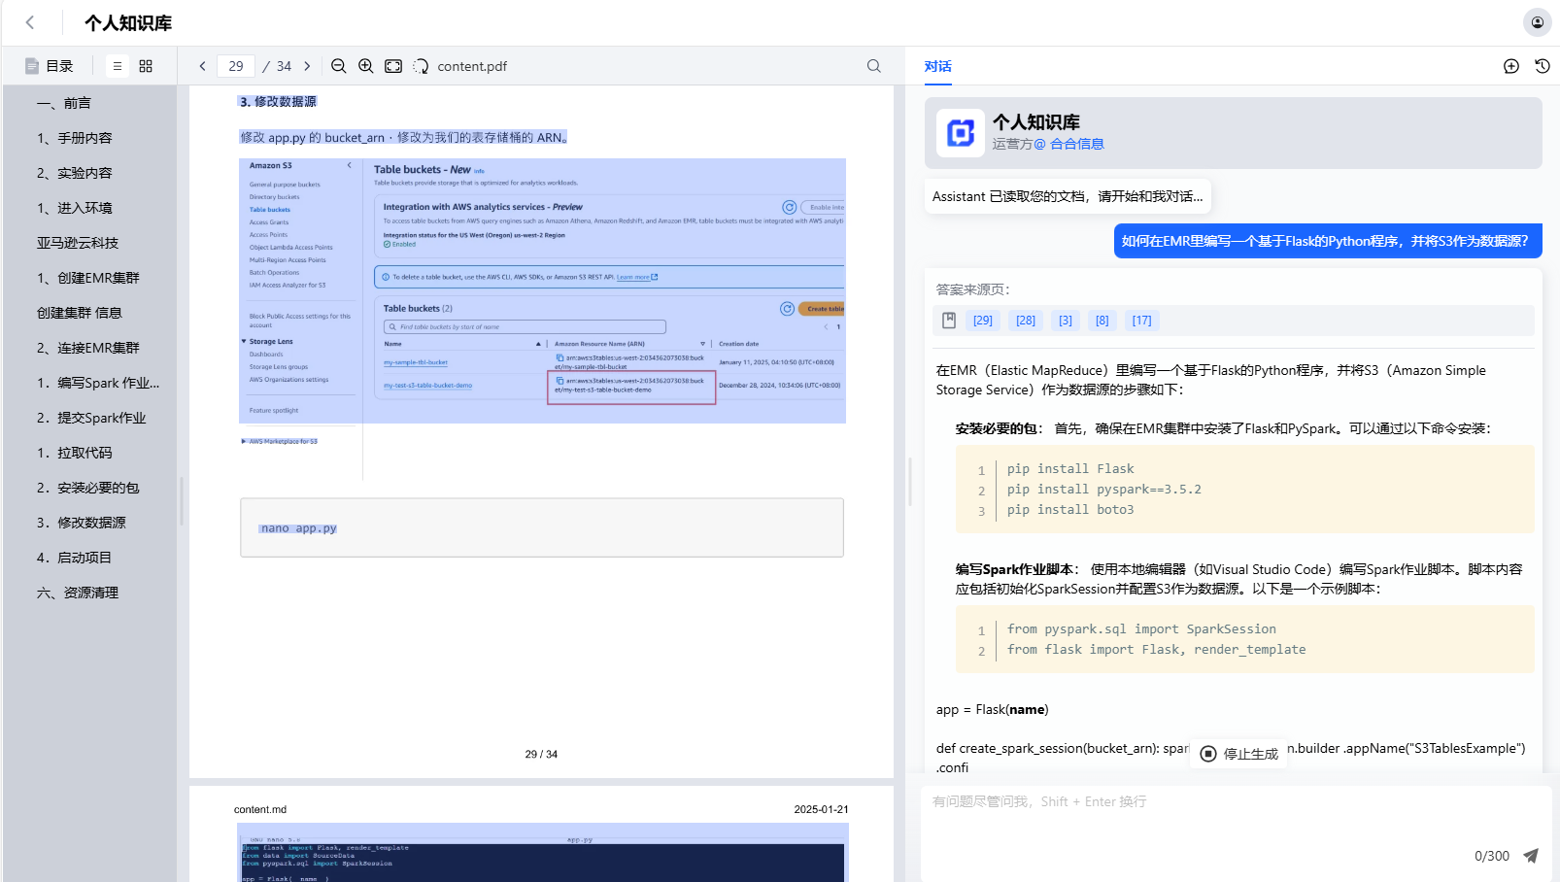Switch outline to grid thumbnail view
Viewport: 1560px width, 882px height.
(x=146, y=66)
